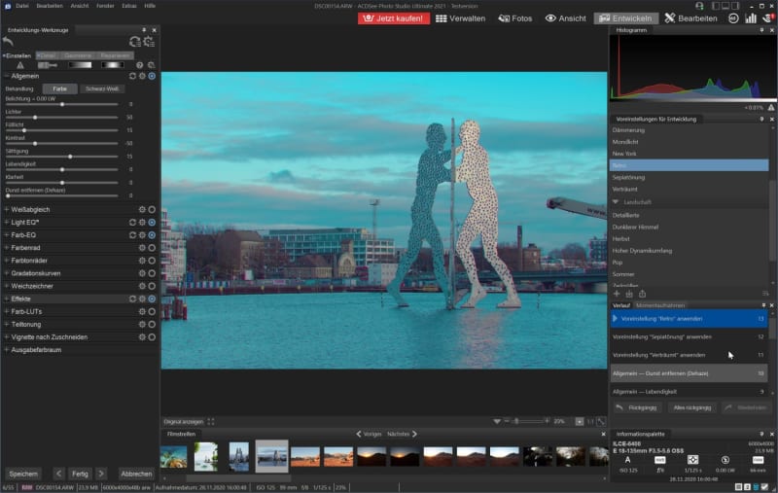Screen dimensions: 778x493
Task: Click the Jetzt kaufen button
Action: [394, 18]
